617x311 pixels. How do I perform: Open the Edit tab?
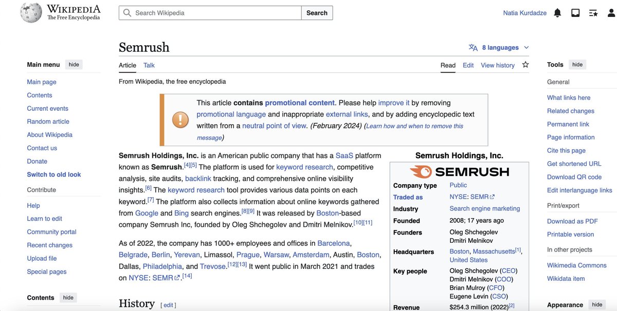468,65
